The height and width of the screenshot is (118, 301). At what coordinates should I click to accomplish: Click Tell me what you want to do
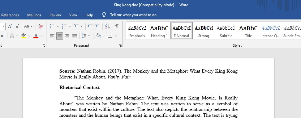coord(133,15)
